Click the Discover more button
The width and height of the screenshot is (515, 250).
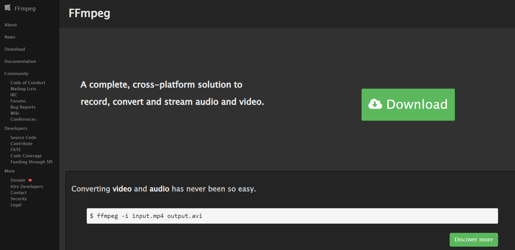473,239
